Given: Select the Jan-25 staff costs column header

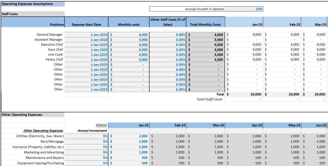Looking at the screenshot, I should pyautogui.click(x=244, y=22).
